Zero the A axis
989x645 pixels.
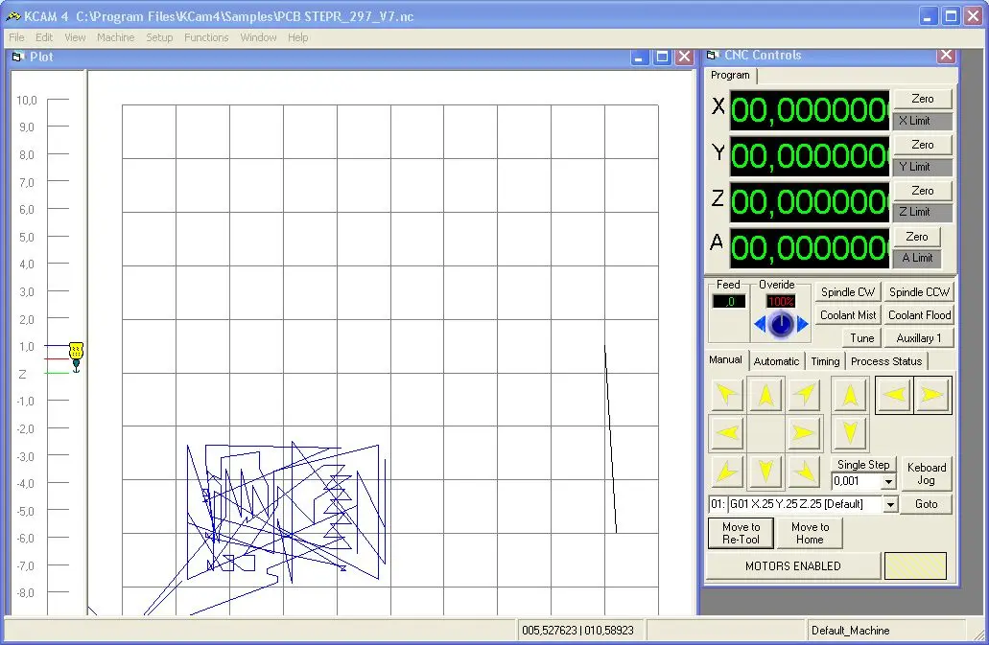tap(916, 237)
